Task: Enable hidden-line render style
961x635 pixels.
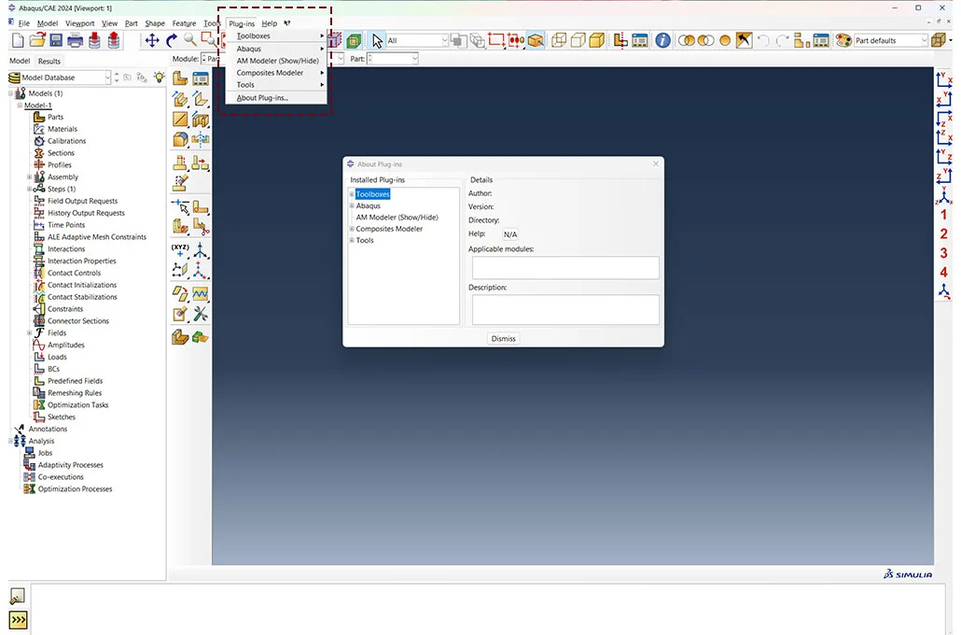Action: (x=578, y=40)
